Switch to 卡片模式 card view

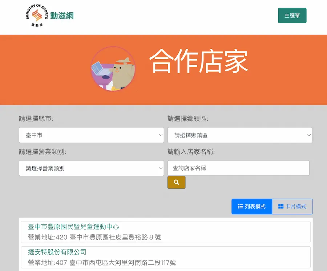(292, 207)
